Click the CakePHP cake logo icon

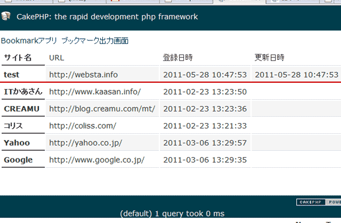point(6,16)
